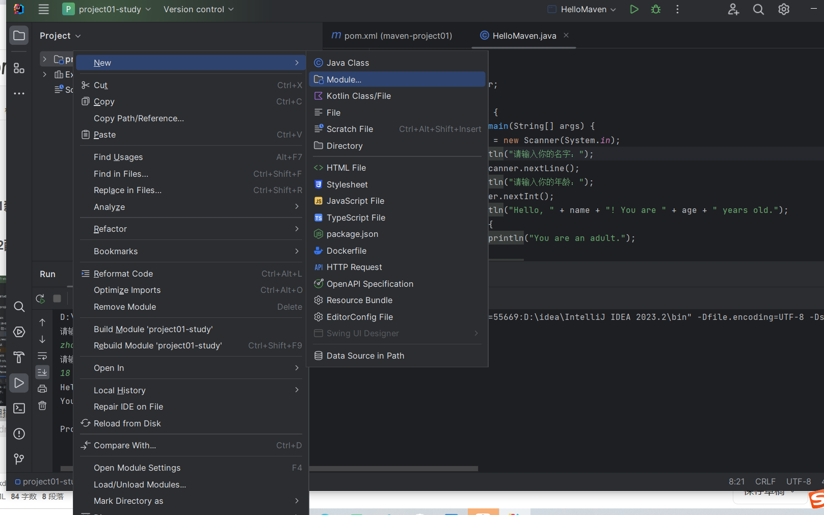Move up the stack trace arrow

42,322
